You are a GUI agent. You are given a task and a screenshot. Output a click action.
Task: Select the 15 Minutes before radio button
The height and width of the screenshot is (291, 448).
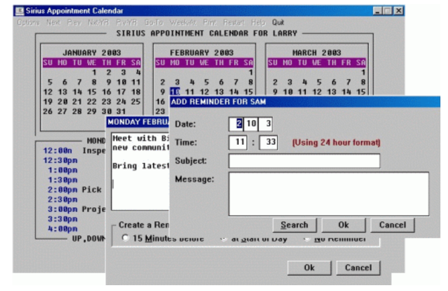point(125,238)
